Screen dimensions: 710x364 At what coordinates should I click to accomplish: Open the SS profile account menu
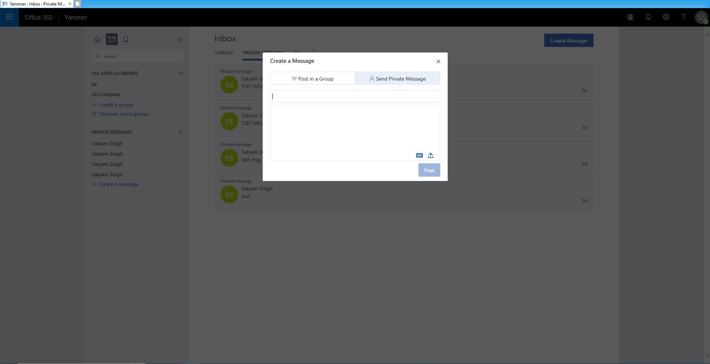pos(701,17)
